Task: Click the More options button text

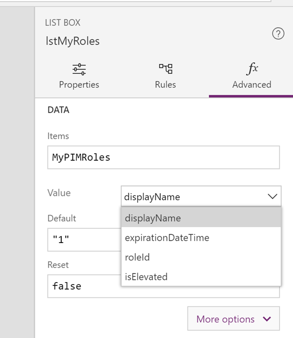Action: tap(225, 319)
